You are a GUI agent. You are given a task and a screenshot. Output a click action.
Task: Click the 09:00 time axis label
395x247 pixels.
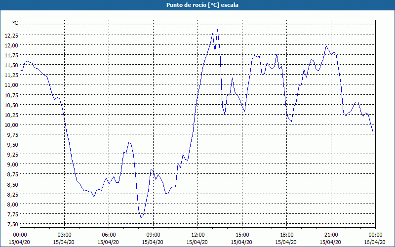click(153, 235)
